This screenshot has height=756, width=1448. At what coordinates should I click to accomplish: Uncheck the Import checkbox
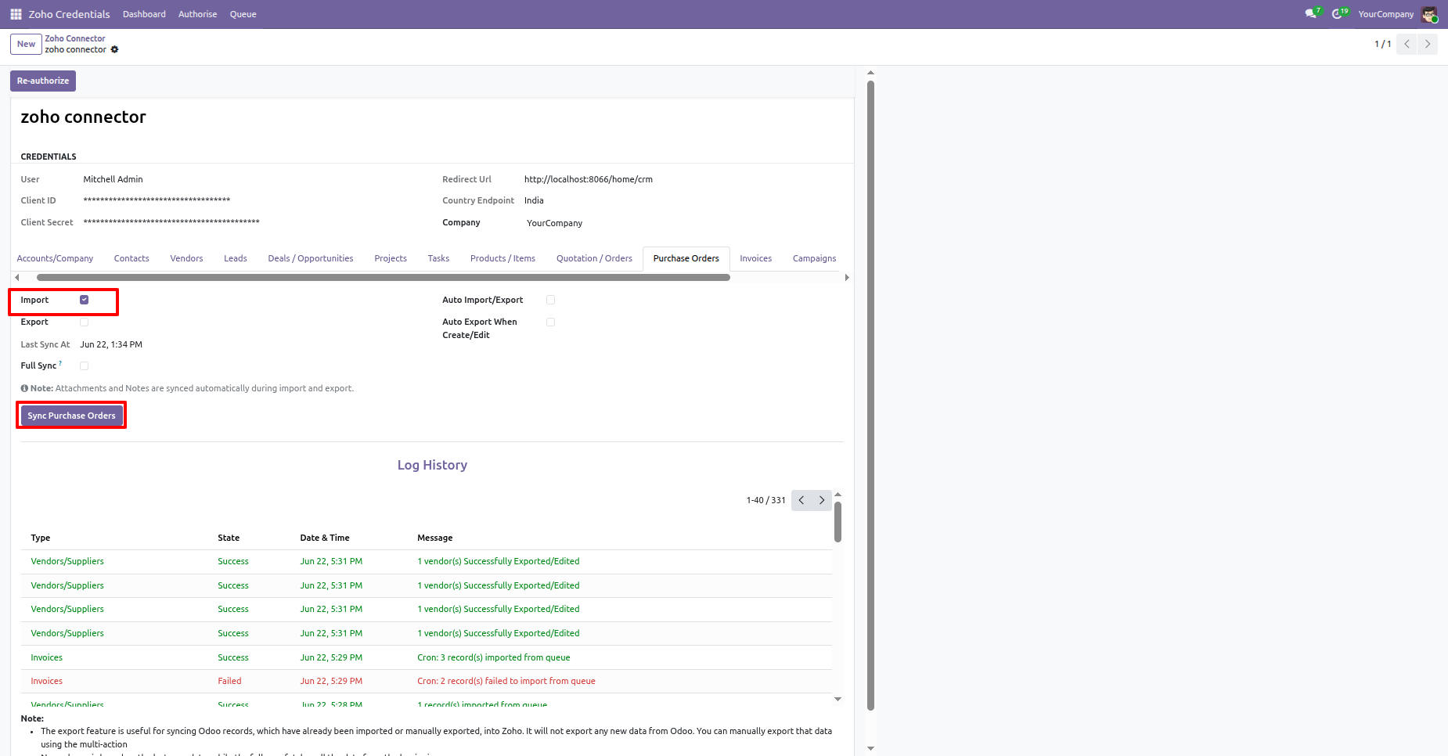(x=85, y=300)
